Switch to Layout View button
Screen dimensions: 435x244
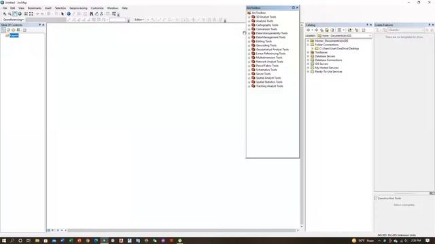52,230
